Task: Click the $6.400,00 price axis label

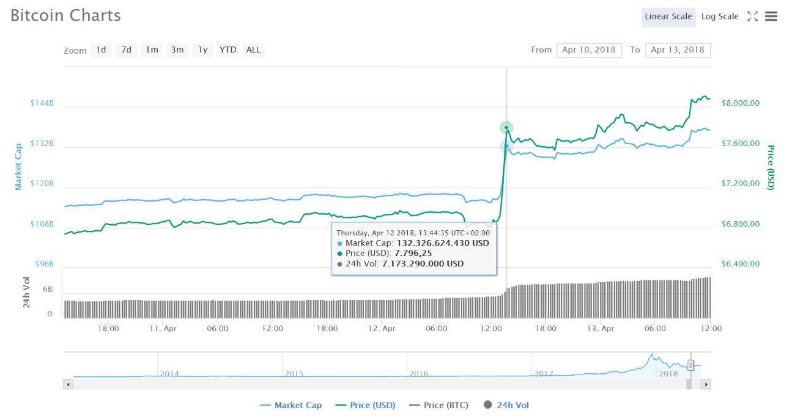Action: coord(739,265)
